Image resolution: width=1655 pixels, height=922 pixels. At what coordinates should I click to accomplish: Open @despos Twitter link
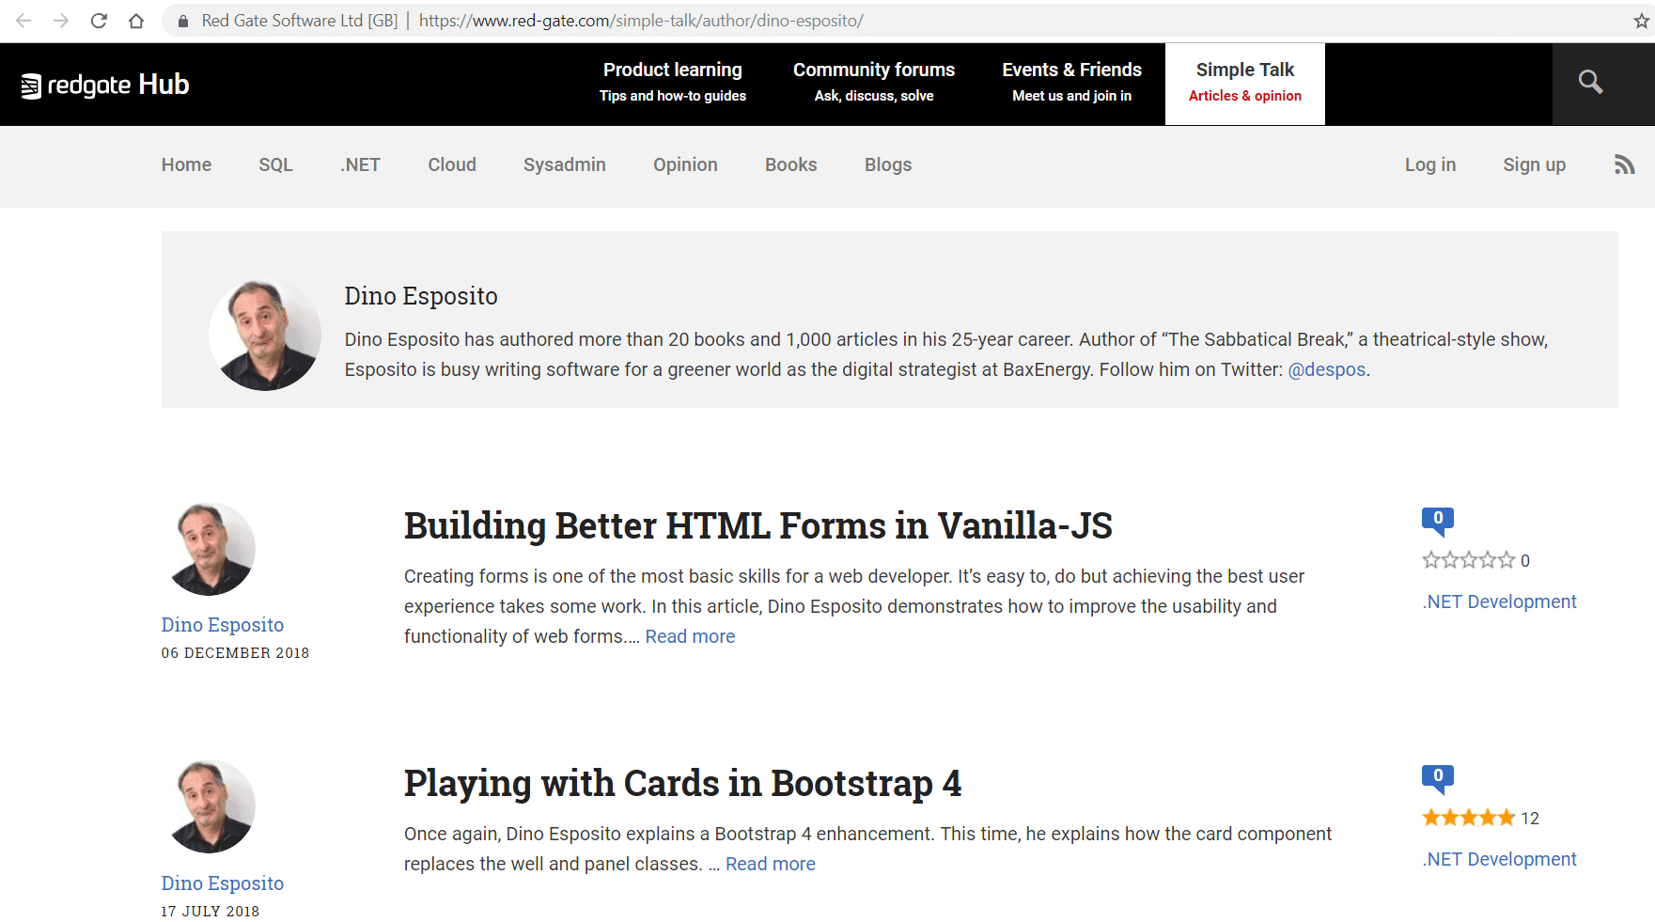[1327, 369]
